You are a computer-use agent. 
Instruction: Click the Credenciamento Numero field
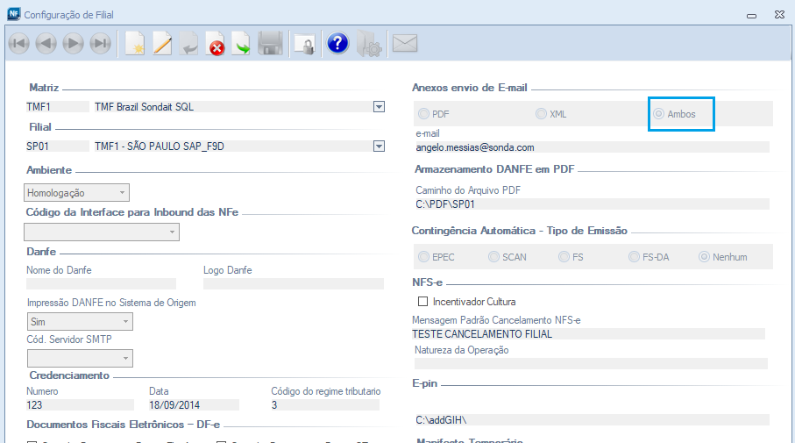[80, 405]
